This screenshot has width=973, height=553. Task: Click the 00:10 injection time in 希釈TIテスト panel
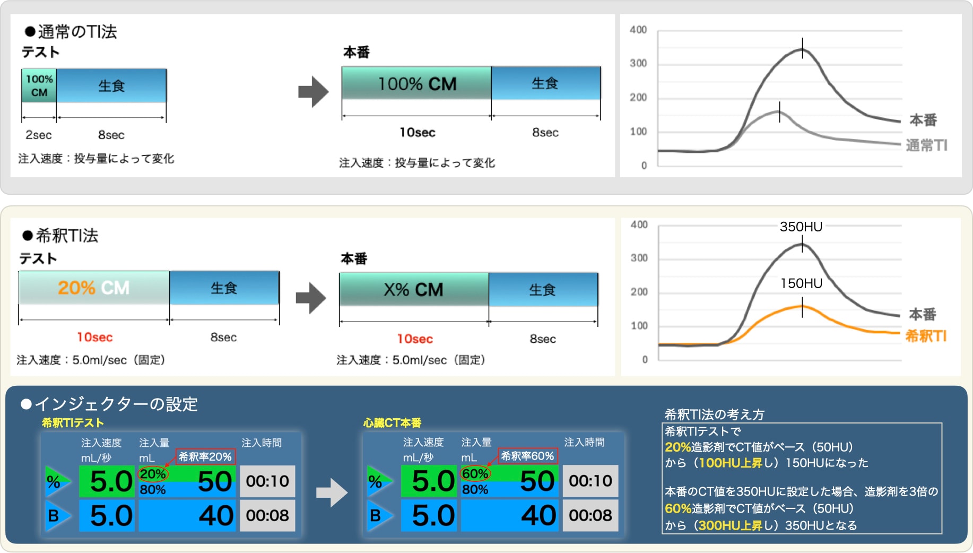pos(267,481)
